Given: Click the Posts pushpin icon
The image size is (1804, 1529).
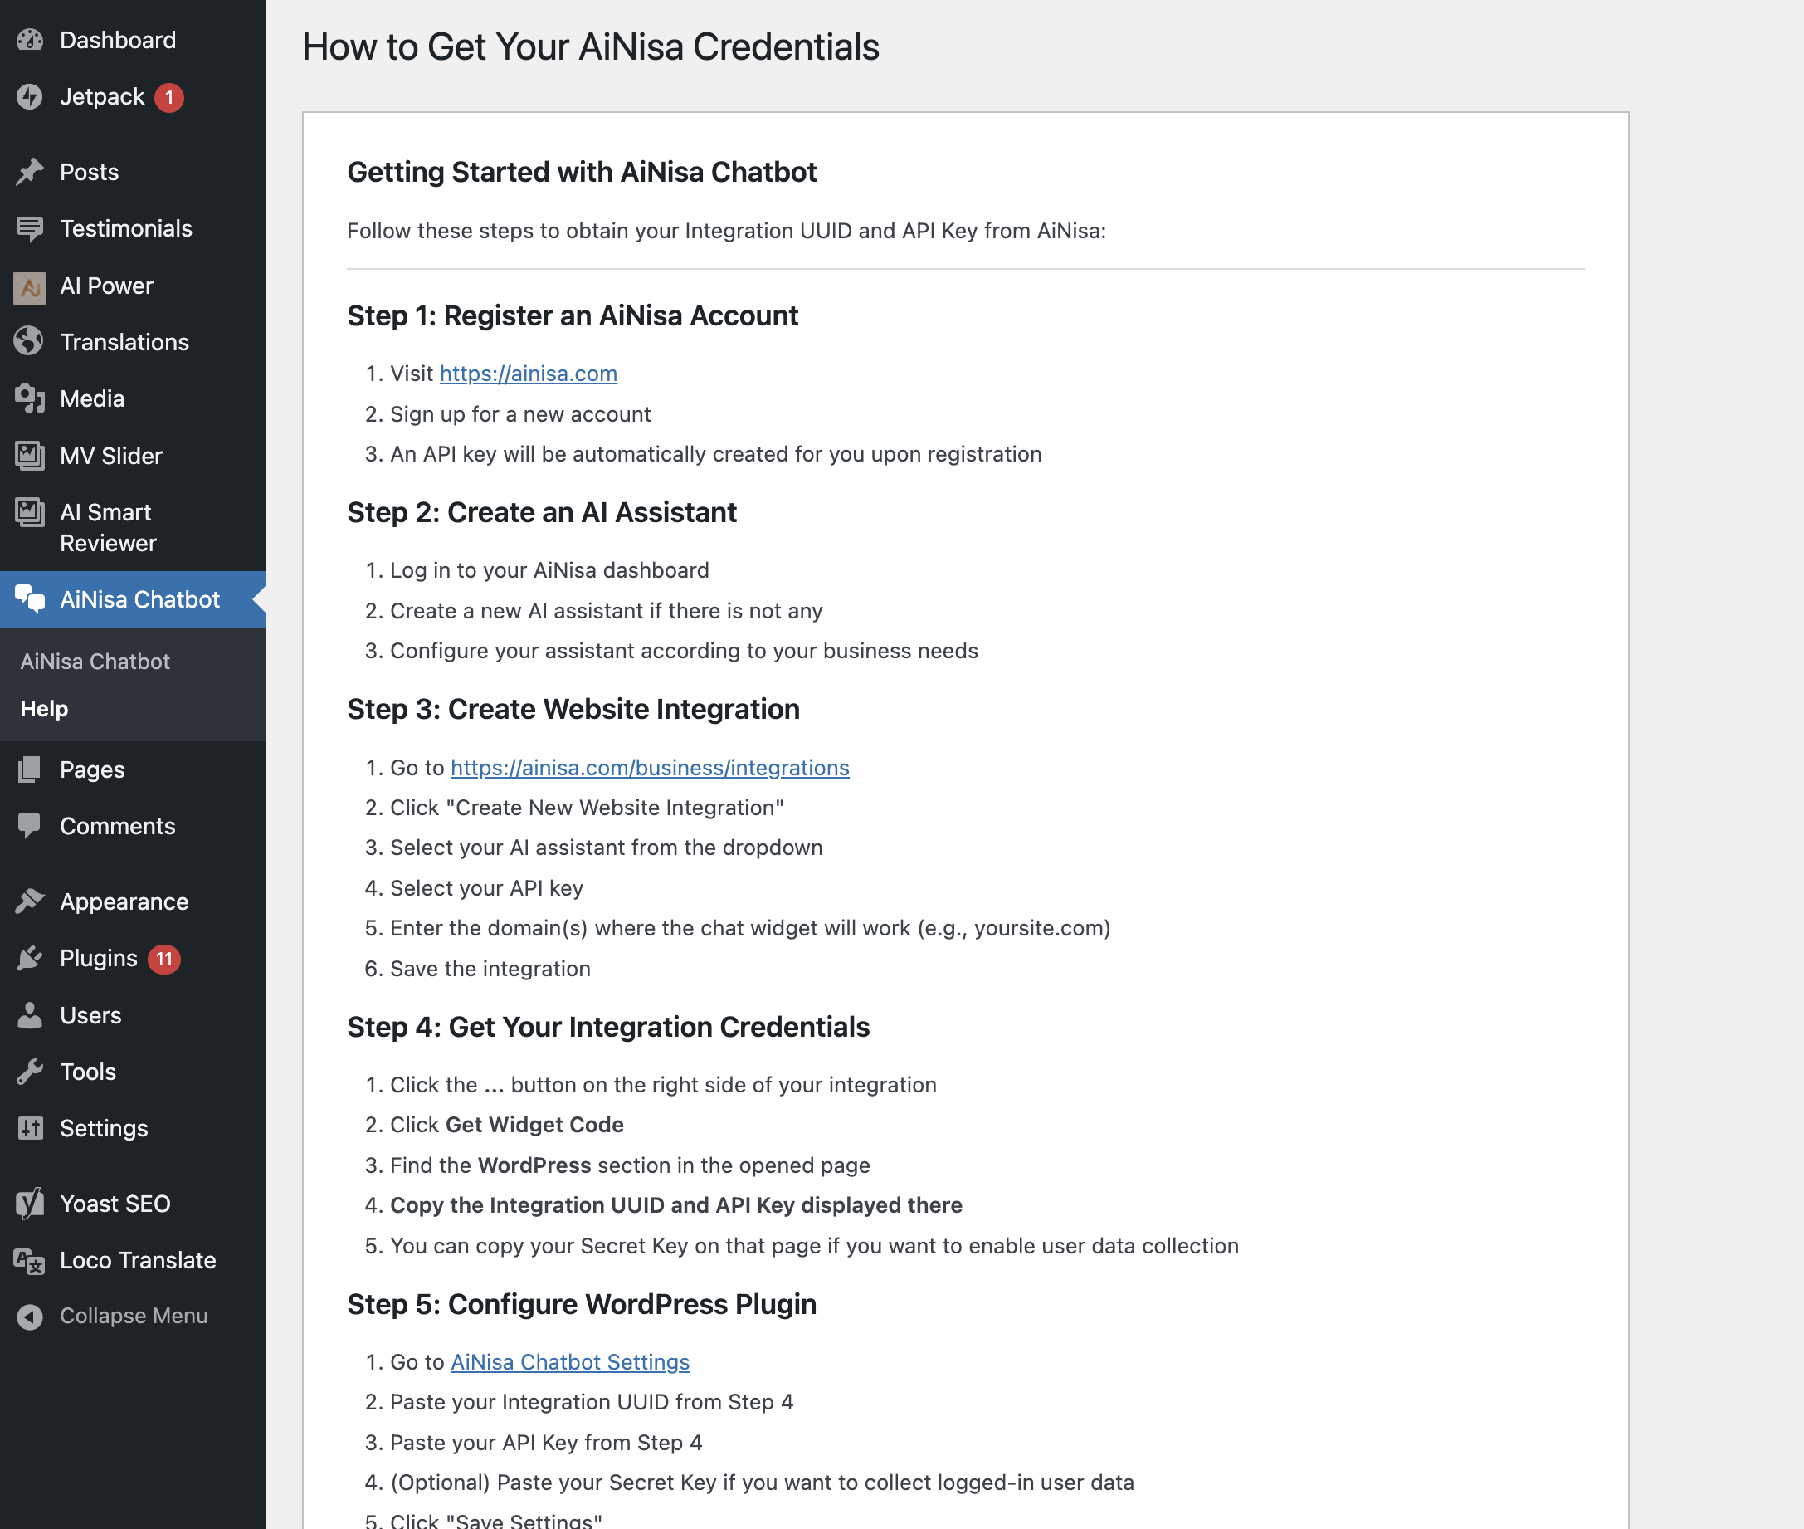Looking at the screenshot, I should click(30, 172).
